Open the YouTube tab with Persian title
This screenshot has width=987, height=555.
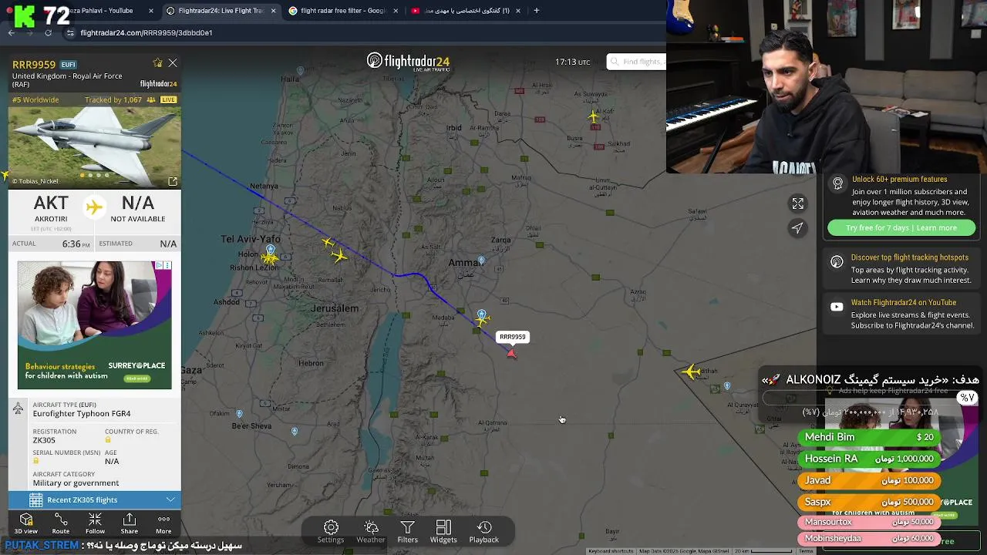tap(467, 11)
